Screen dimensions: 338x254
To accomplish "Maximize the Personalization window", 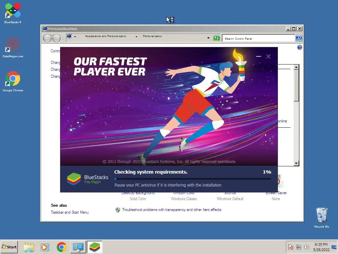I will pos(293,29).
